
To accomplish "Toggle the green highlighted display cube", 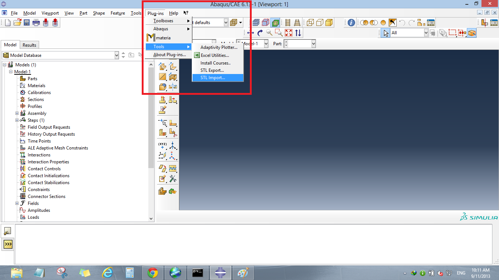I will click(x=275, y=23).
